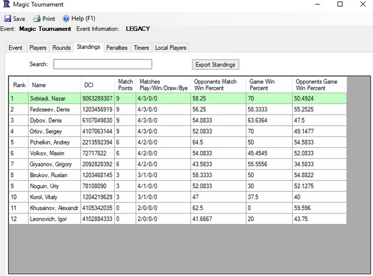Select the Sotiriadi, Nazar row
The height and width of the screenshot is (276, 373).
[x=54, y=99]
